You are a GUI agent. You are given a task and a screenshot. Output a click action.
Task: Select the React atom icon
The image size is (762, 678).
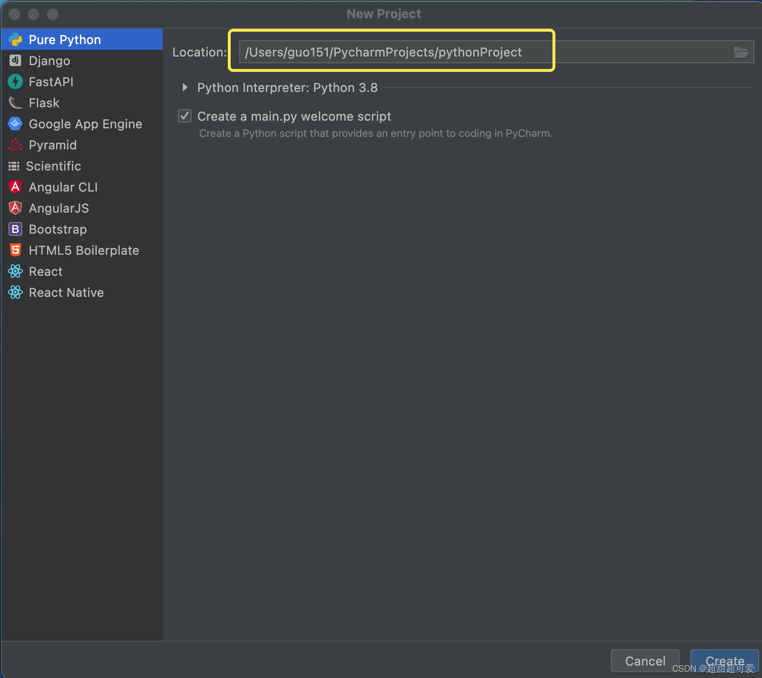[x=15, y=271]
